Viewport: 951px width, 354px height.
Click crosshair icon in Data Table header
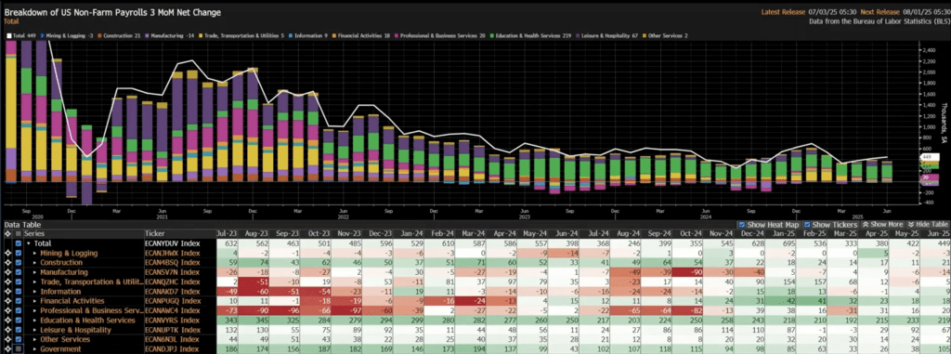click(7, 234)
